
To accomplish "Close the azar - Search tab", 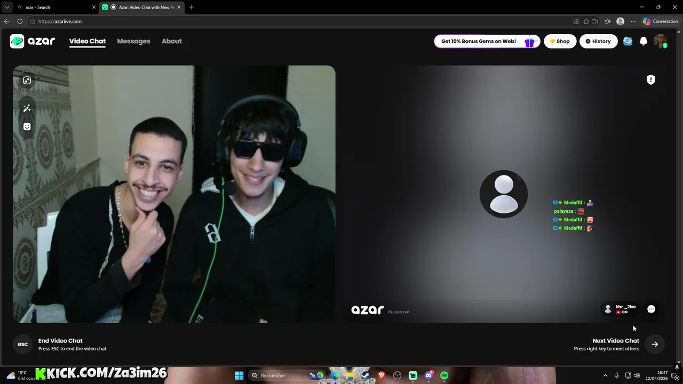I will [x=94, y=7].
